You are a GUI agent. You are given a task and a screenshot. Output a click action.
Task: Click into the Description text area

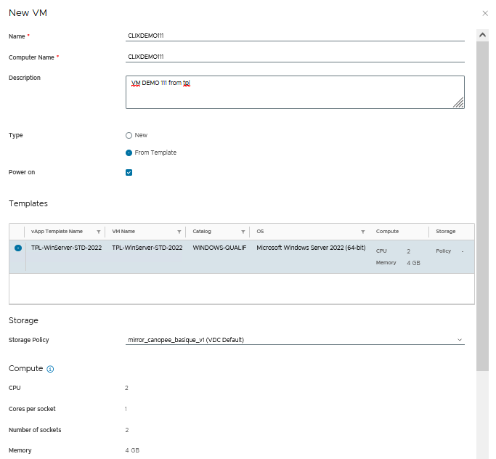coord(295,92)
